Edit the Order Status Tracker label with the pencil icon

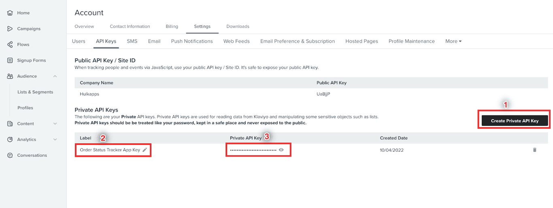pyautogui.click(x=145, y=150)
